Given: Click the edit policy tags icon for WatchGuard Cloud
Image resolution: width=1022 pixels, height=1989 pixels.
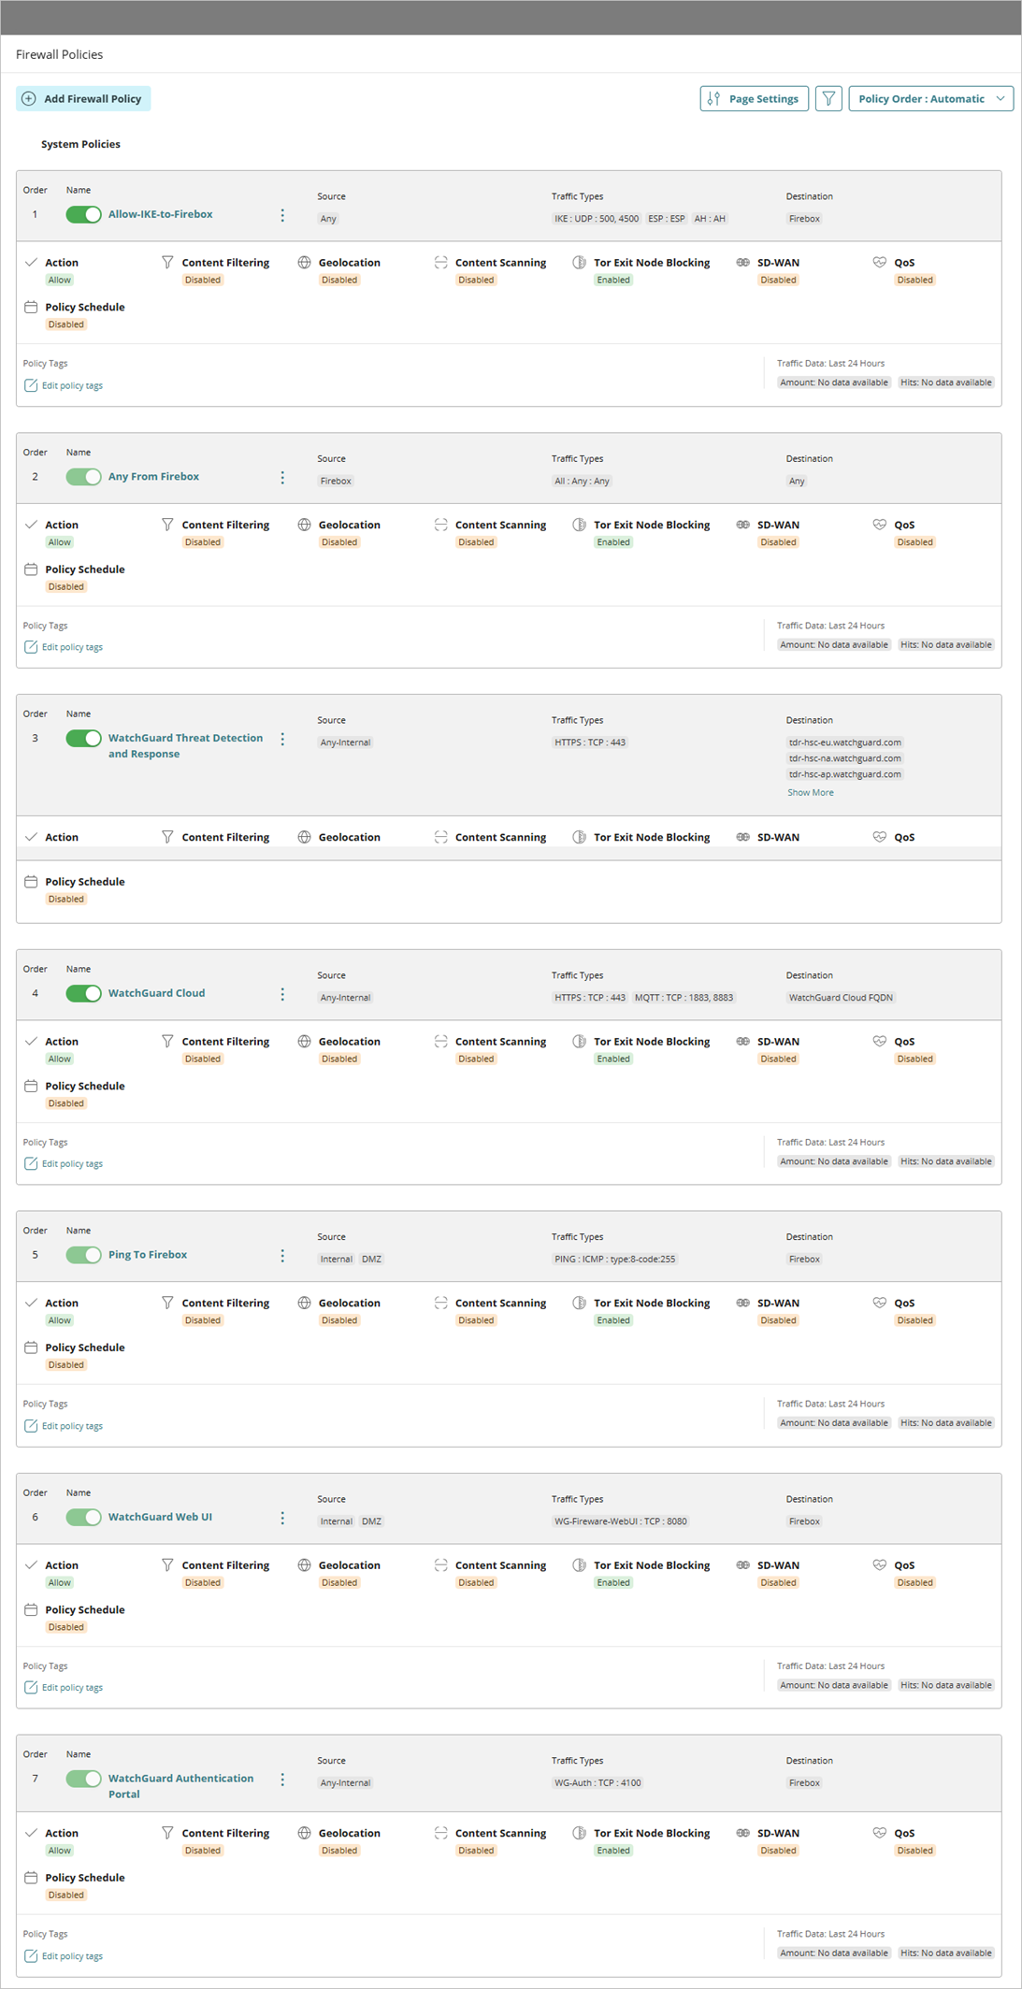Looking at the screenshot, I should point(31,1163).
